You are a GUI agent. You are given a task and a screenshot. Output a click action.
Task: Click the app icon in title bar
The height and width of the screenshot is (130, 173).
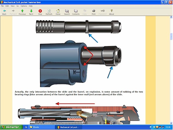2,2
